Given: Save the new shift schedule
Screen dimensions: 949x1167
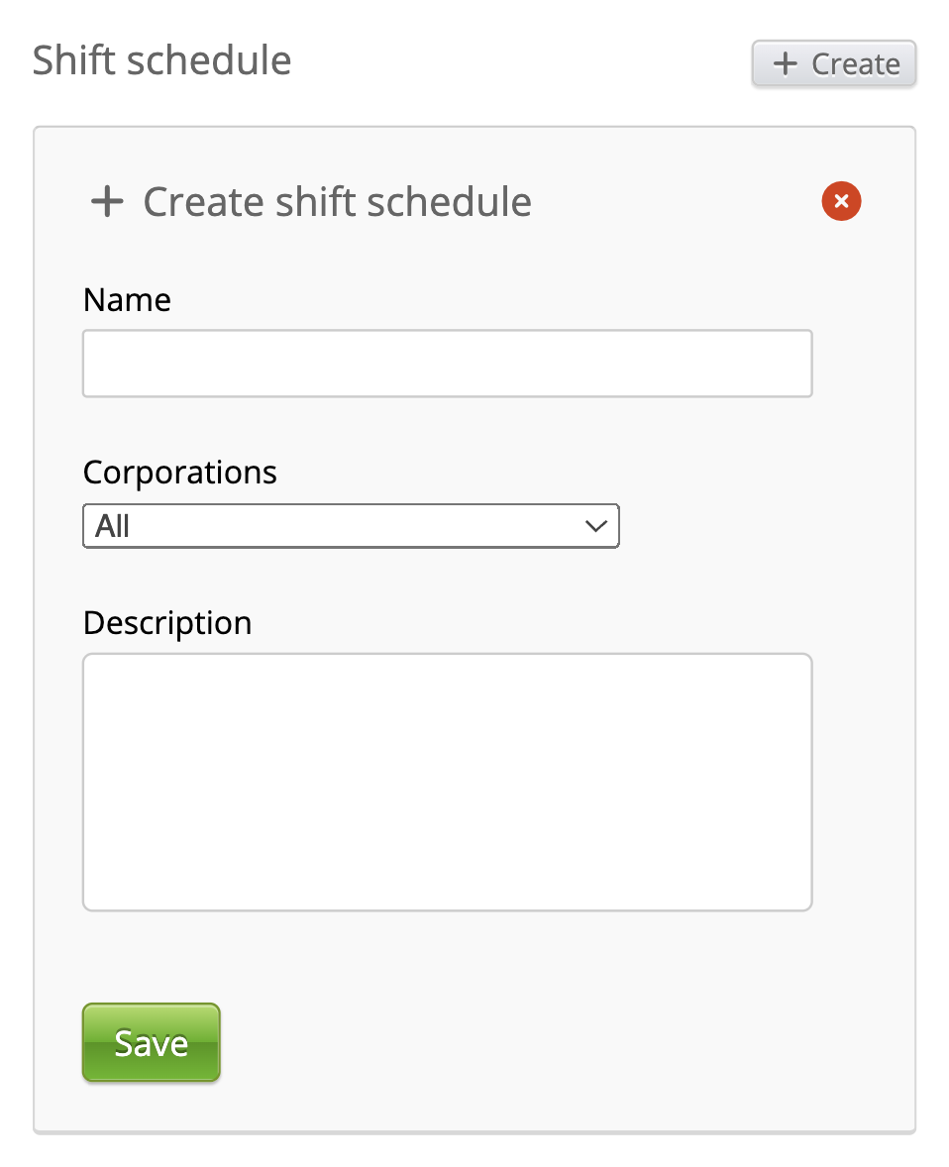Looking at the screenshot, I should (151, 1042).
